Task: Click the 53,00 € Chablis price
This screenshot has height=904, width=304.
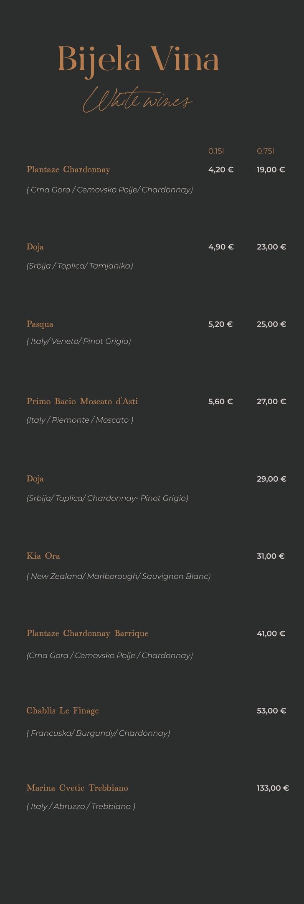Action: 271,711
